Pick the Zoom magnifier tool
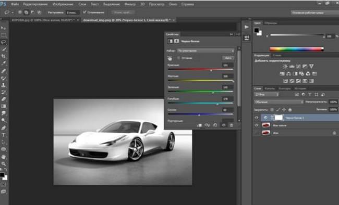The image size is (339, 205). (x=4, y=164)
